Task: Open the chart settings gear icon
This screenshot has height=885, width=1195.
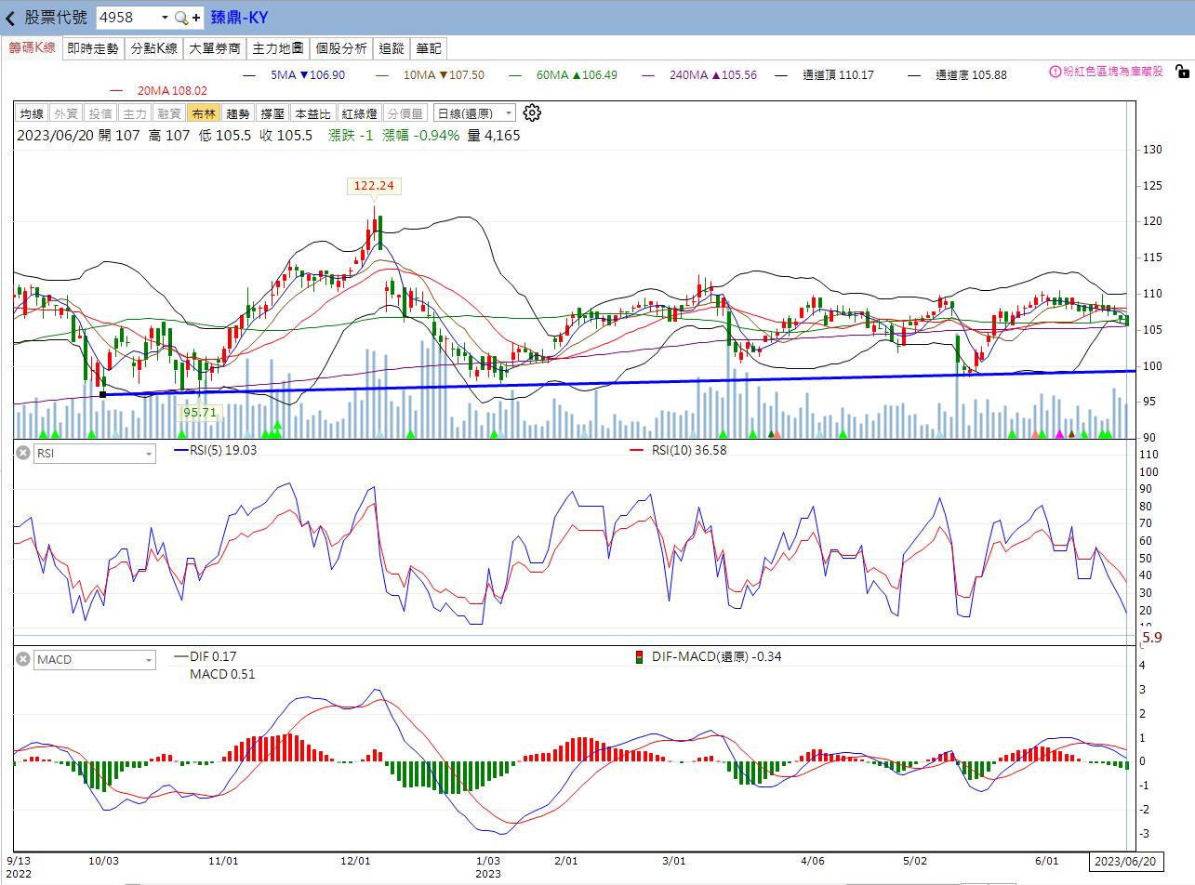Action: (532, 113)
